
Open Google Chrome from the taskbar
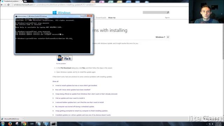[x=24, y=124]
